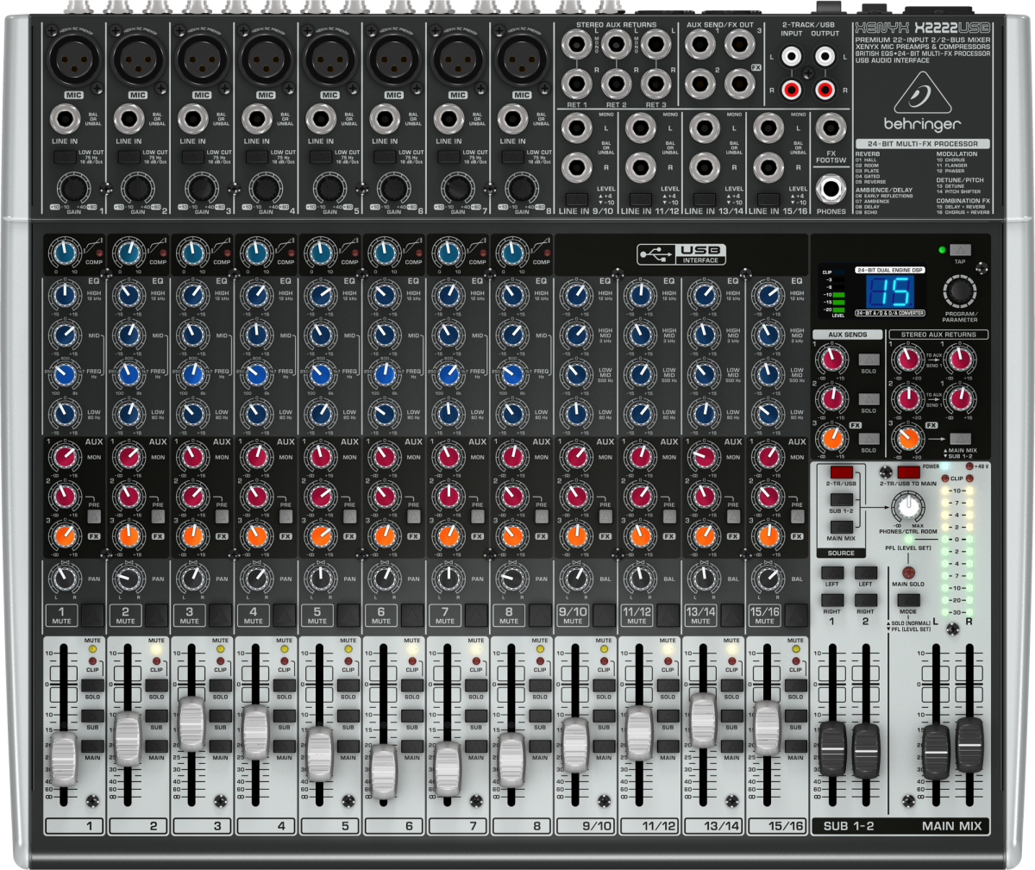The width and height of the screenshot is (1035, 870).
Task: Enable LOW CUT on channel 1
Action: point(65,156)
